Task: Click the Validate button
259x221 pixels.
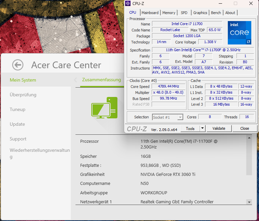Action: click(x=219, y=128)
